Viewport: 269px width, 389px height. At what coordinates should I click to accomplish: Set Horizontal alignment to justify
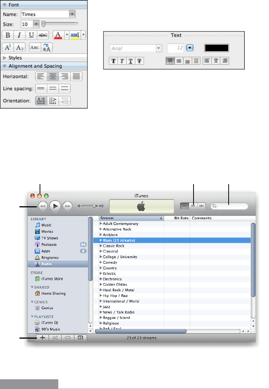[76, 76]
